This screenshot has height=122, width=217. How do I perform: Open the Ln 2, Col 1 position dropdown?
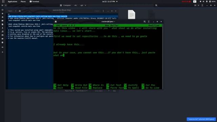(x=102, y=91)
